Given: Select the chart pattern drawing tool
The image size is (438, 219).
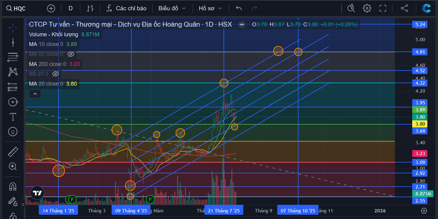Looking at the screenshot, I should pos(13,72).
